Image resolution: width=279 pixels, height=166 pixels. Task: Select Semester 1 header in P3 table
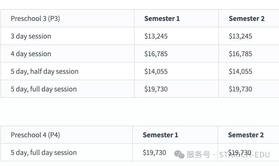(162, 19)
